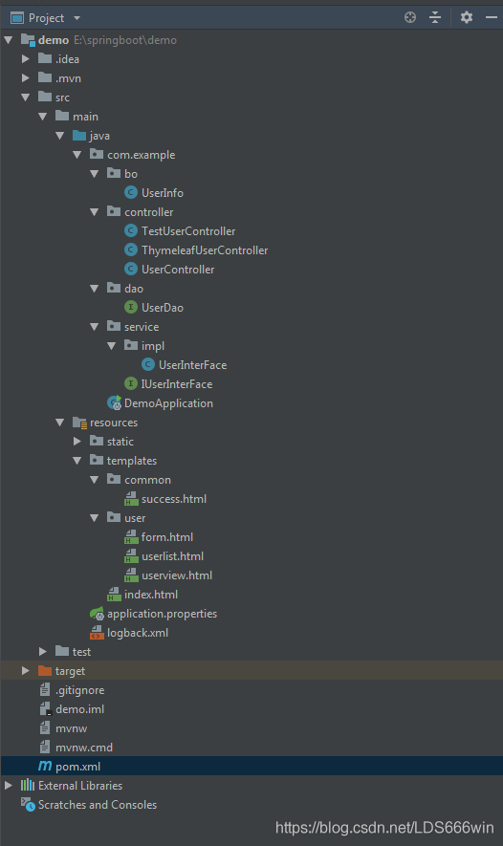Expand the .idea folder

pyautogui.click(x=26, y=59)
